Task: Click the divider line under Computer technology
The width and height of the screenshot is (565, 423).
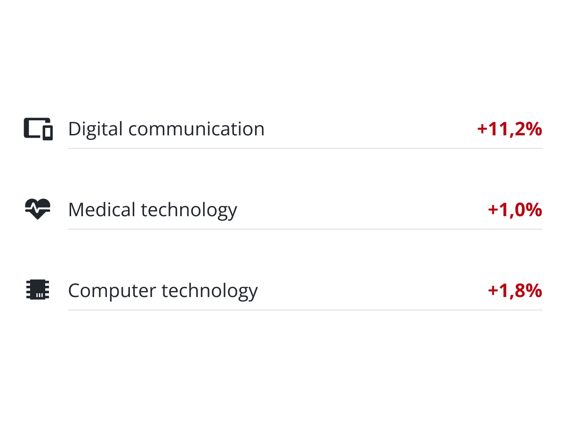Action: pyautogui.click(x=305, y=310)
